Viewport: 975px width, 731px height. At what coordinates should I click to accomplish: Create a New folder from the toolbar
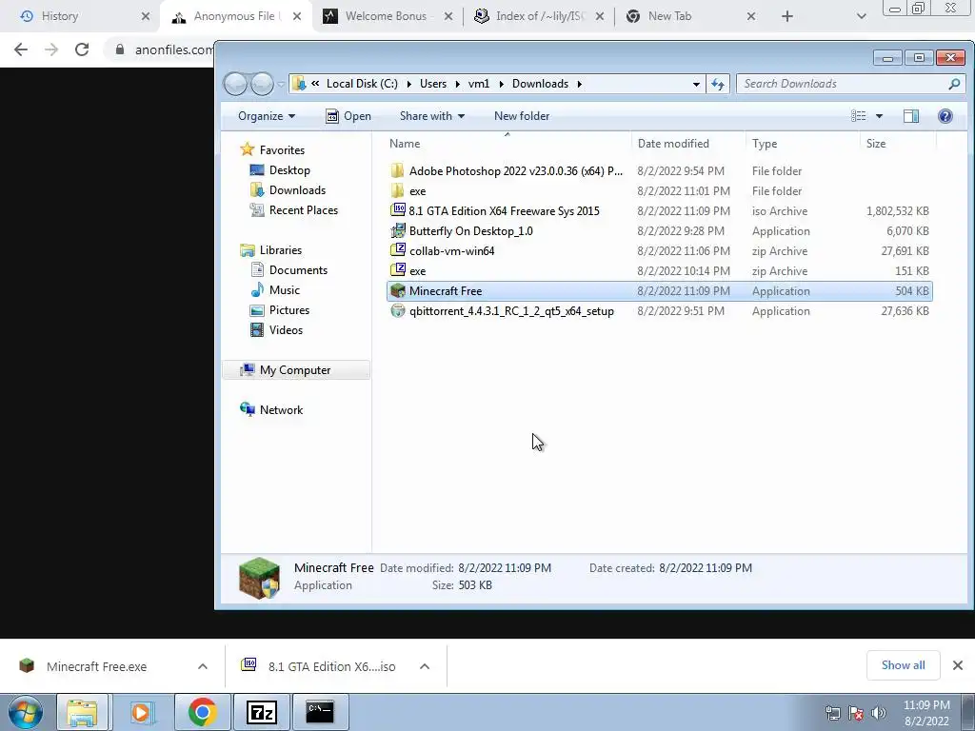(x=522, y=116)
